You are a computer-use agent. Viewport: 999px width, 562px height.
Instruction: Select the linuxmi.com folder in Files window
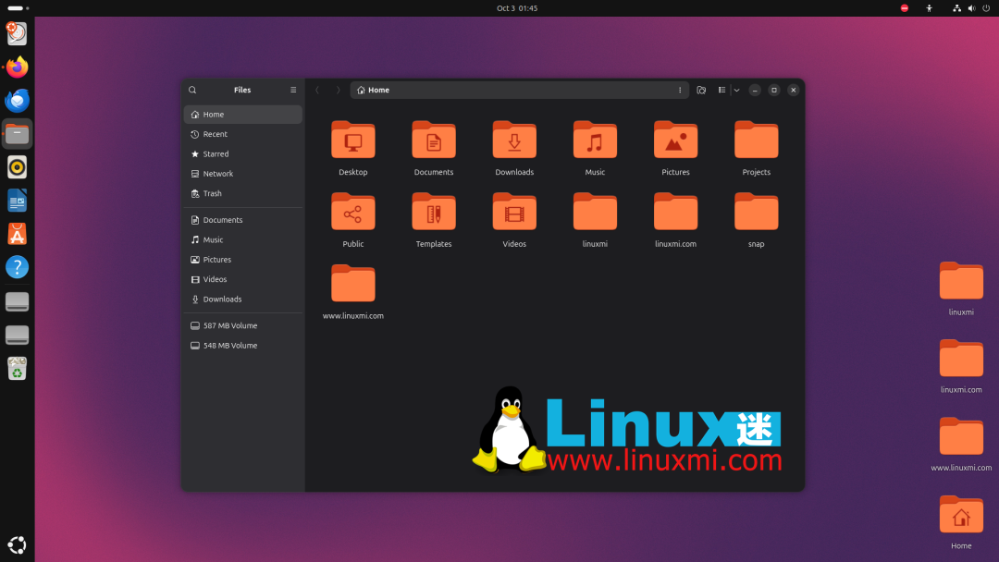point(675,212)
